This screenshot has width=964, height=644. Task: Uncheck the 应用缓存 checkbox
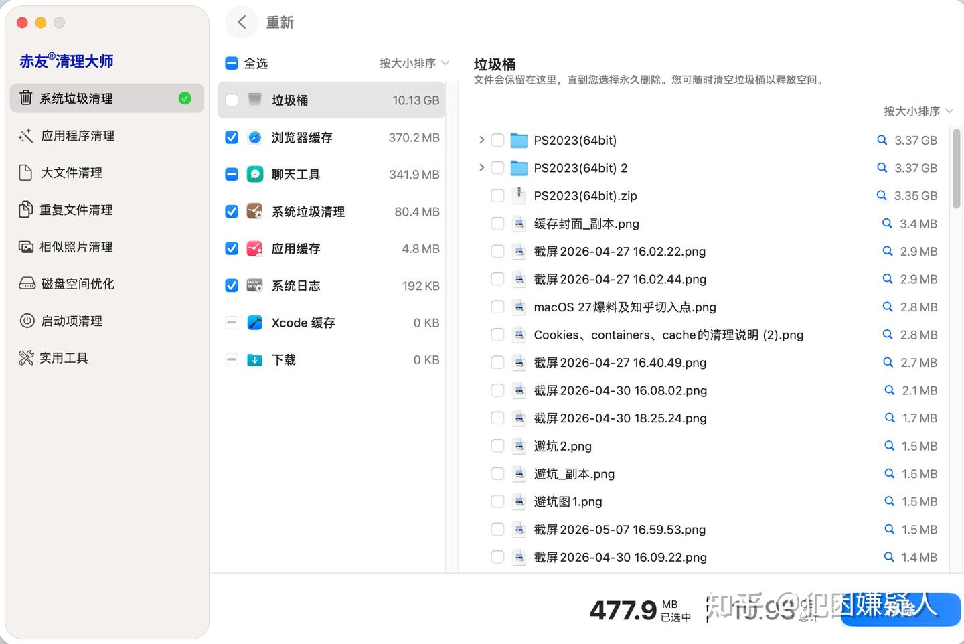click(x=232, y=248)
